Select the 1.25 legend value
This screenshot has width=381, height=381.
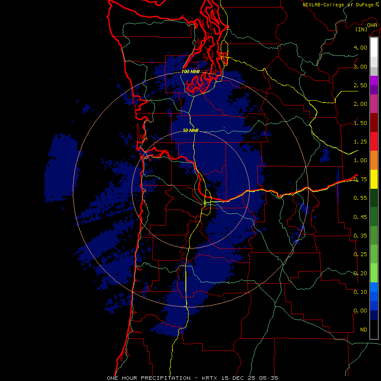coord(360,142)
